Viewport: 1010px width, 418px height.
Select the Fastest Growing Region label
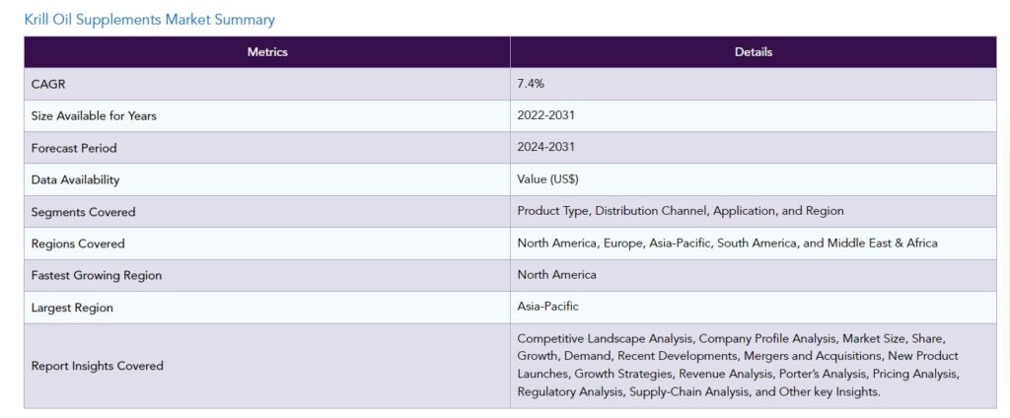(x=97, y=275)
